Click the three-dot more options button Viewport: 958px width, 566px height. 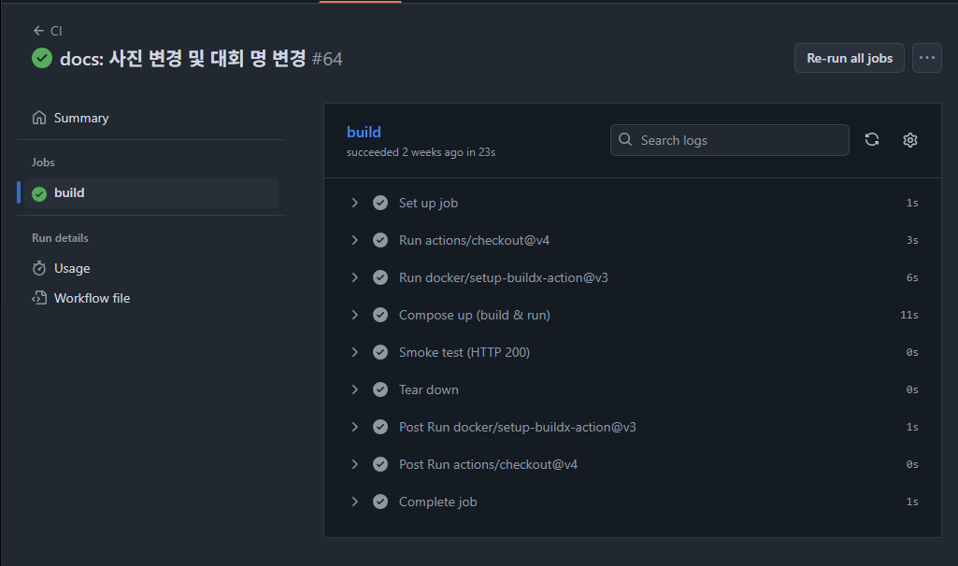click(926, 58)
